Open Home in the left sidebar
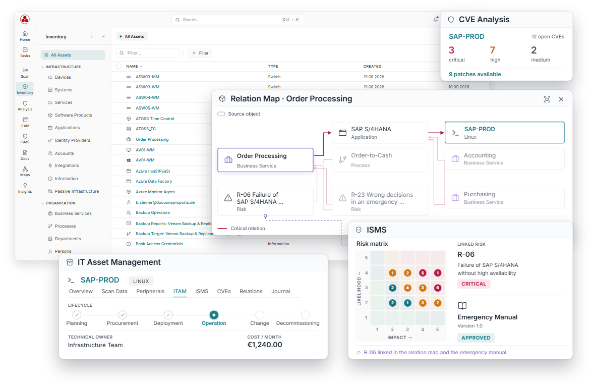This screenshot has height=387, width=595. pyautogui.click(x=25, y=36)
